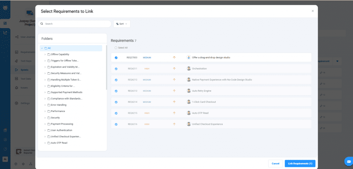Toggle the checkbox for REQ6213
The width and height of the screenshot is (353, 169).
pos(116,91)
